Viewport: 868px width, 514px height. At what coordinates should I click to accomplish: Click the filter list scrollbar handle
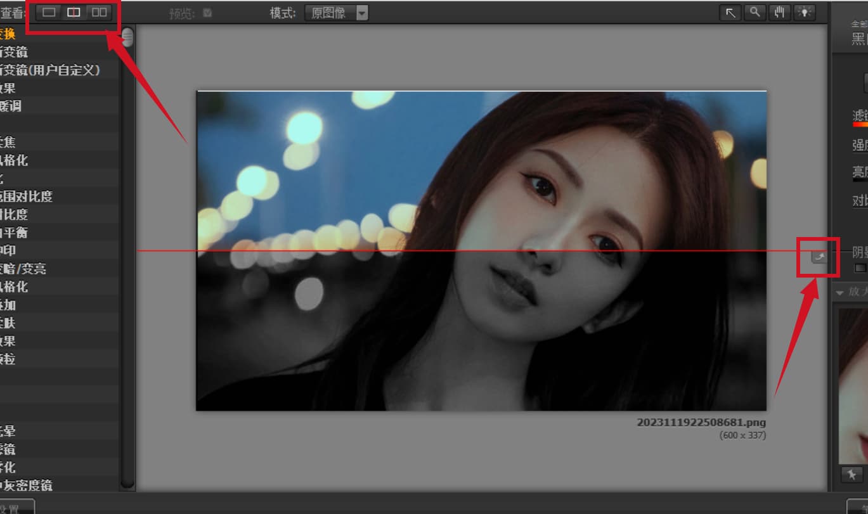click(127, 37)
